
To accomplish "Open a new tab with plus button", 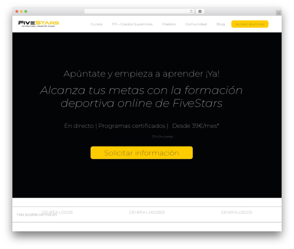I will pyautogui.click(x=279, y=13).
